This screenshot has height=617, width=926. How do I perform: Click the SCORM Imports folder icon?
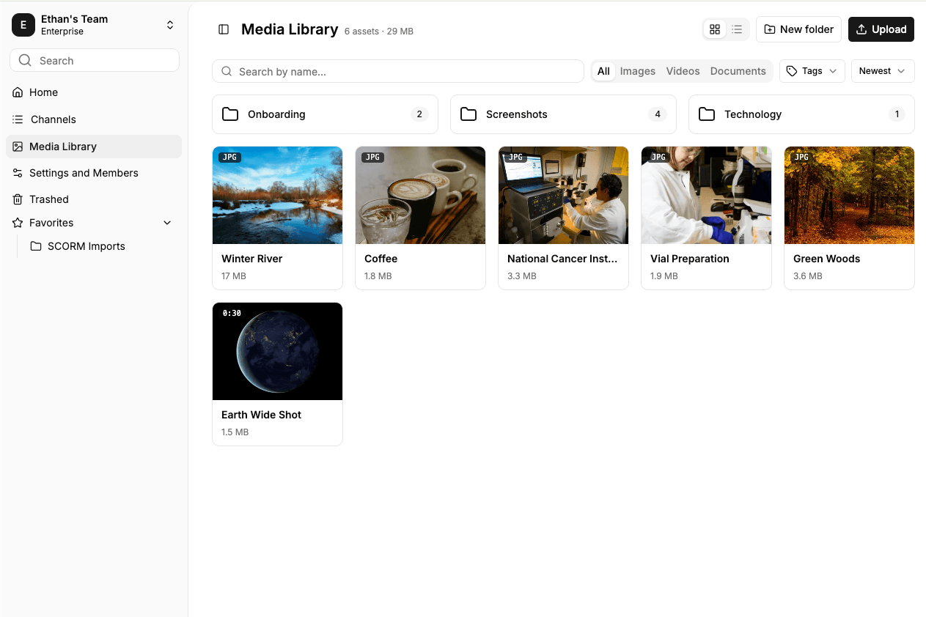pyautogui.click(x=35, y=246)
